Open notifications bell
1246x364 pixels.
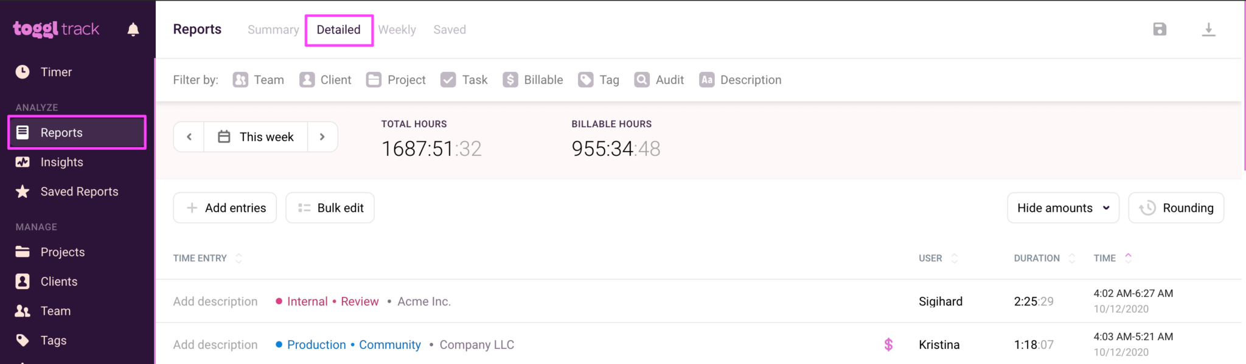point(133,29)
